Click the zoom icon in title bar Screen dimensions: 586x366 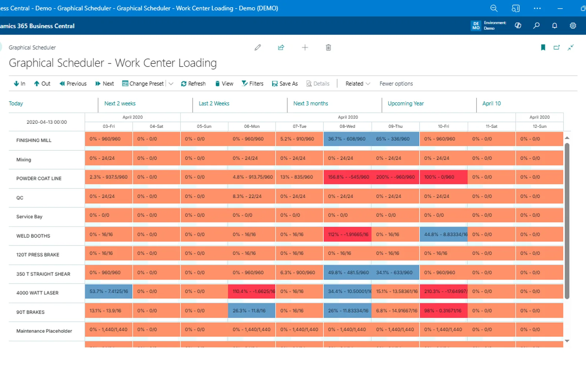(494, 8)
